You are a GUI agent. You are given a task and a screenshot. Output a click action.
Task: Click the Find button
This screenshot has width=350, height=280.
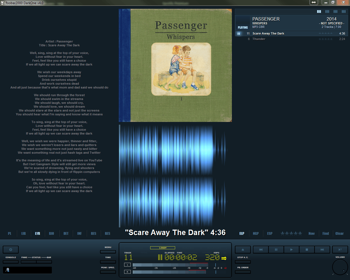pyautogui.click(x=326, y=233)
